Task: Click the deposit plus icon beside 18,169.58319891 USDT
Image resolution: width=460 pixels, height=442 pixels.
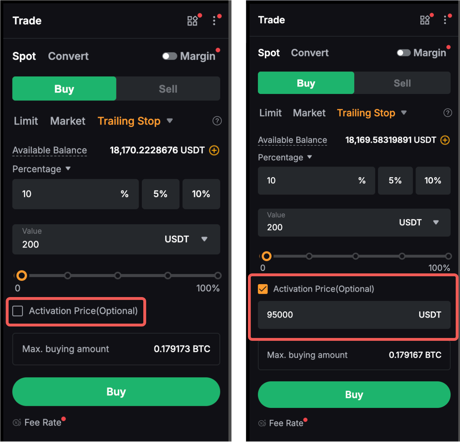Action: click(445, 140)
